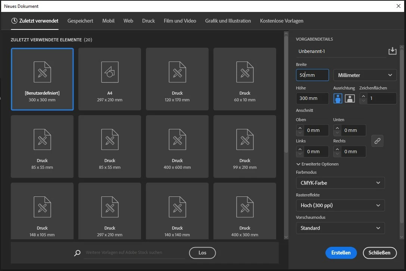Close the Neues Dokument dialog
Screen dimensions: 406x271
click(399, 6)
